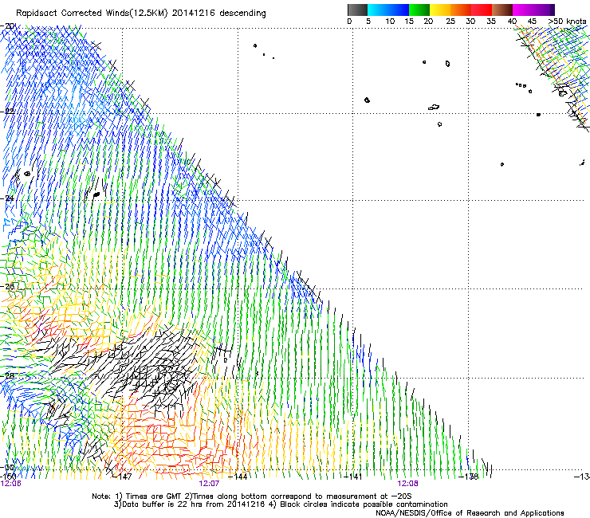This screenshot has width=590, height=518.
Task: Click the 'Times along bottom correspond' note
Action: coord(252,496)
